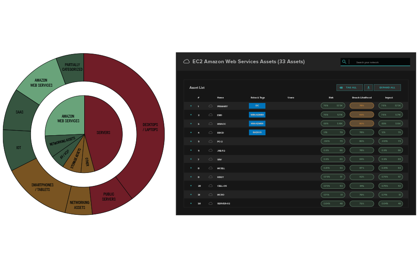Click the Risk pill in the NRGY row

(333, 177)
